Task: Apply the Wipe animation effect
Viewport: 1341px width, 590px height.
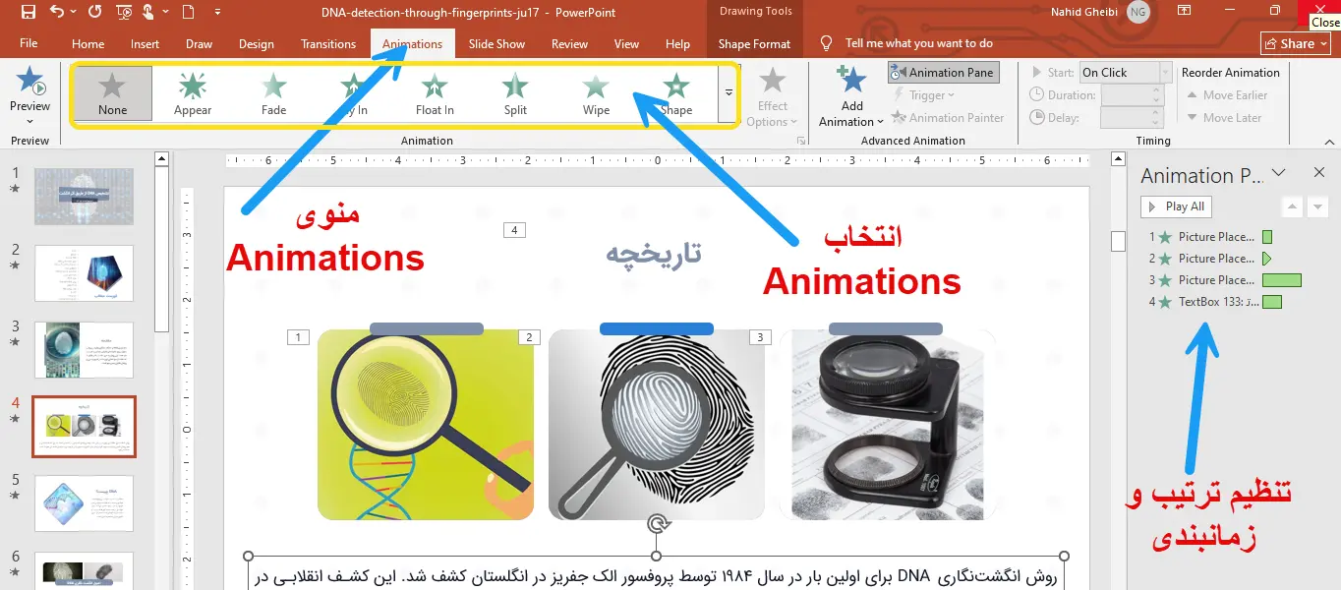Action: [x=596, y=93]
